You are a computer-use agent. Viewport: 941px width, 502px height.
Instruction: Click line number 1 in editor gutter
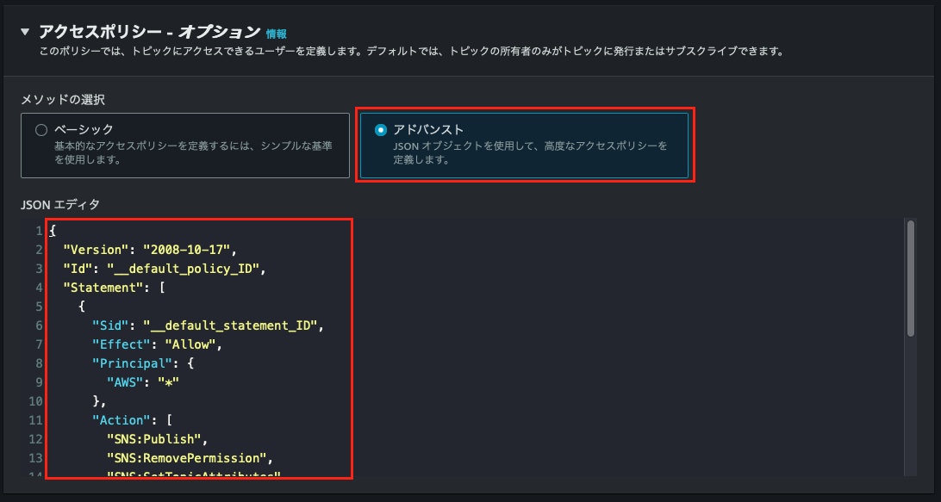39,230
